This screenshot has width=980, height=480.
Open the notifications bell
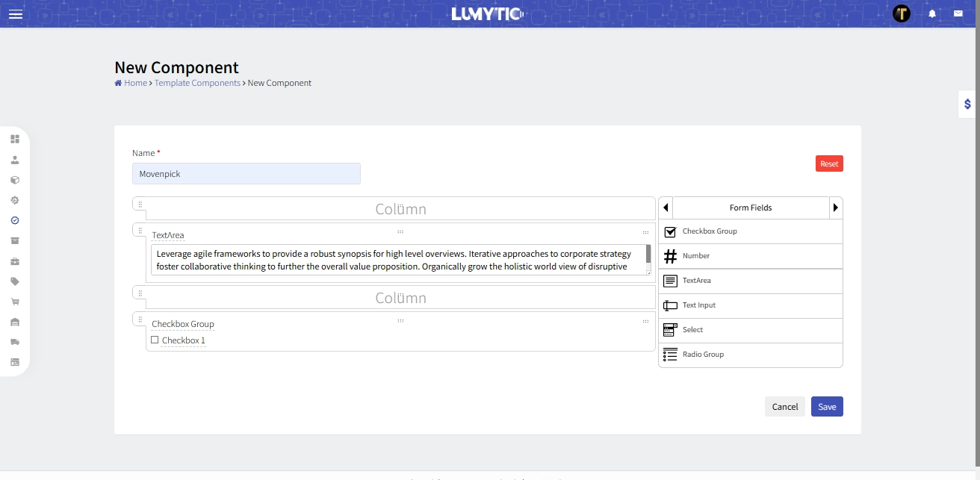[932, 13]
